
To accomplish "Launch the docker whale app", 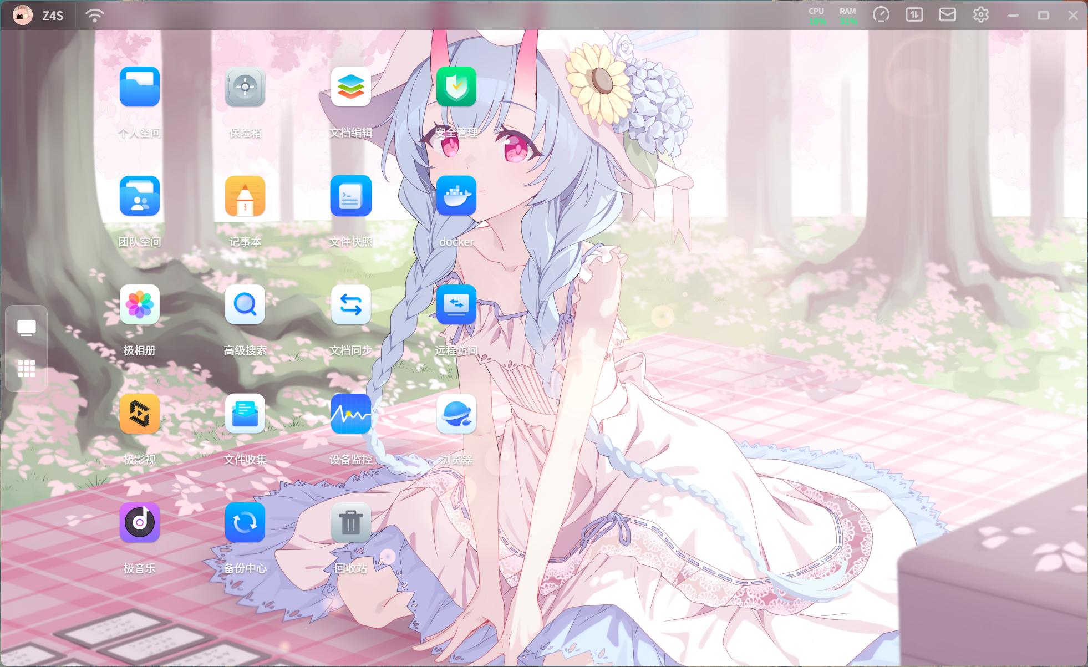I will point(456,196).
